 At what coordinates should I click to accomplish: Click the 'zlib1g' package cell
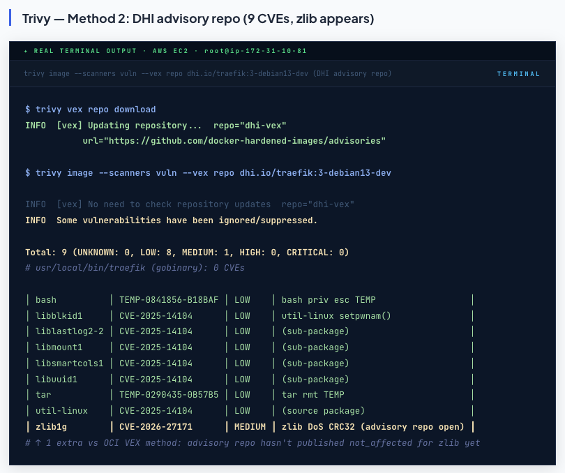tap(51, 427)
